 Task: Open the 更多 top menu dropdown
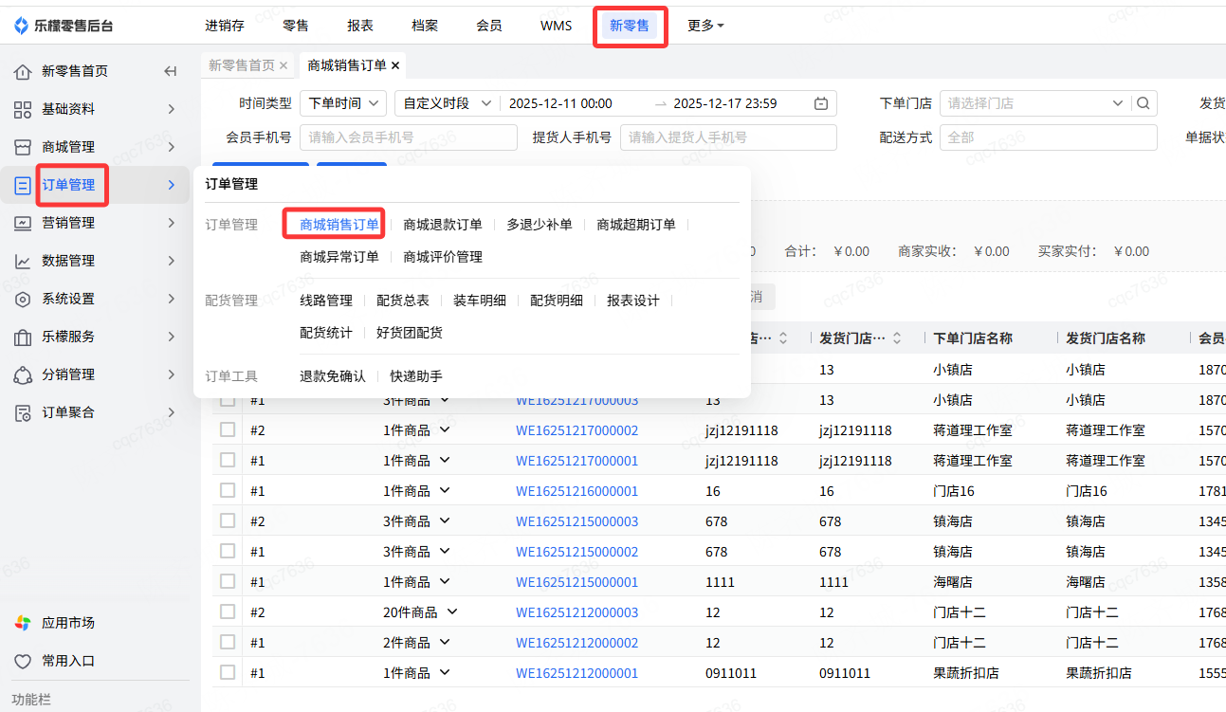[704, 26]
